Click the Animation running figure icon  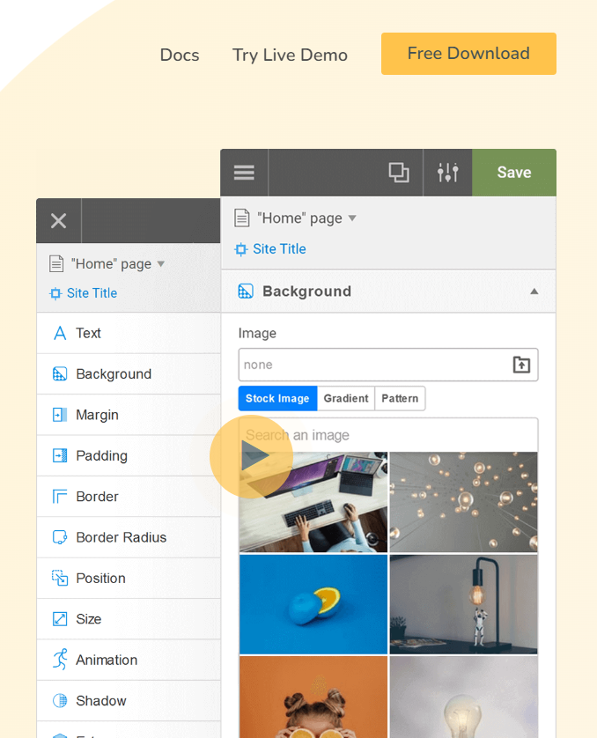pyautogui.click(x=60, y=660)
